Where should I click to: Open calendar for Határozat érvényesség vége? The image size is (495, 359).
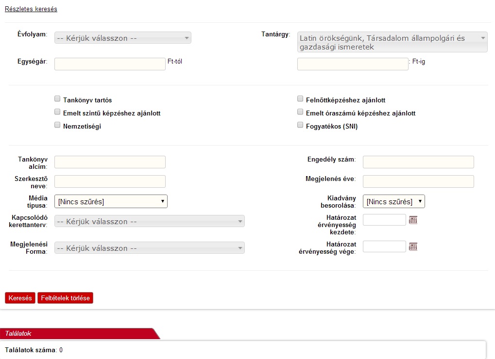[413, 247]
